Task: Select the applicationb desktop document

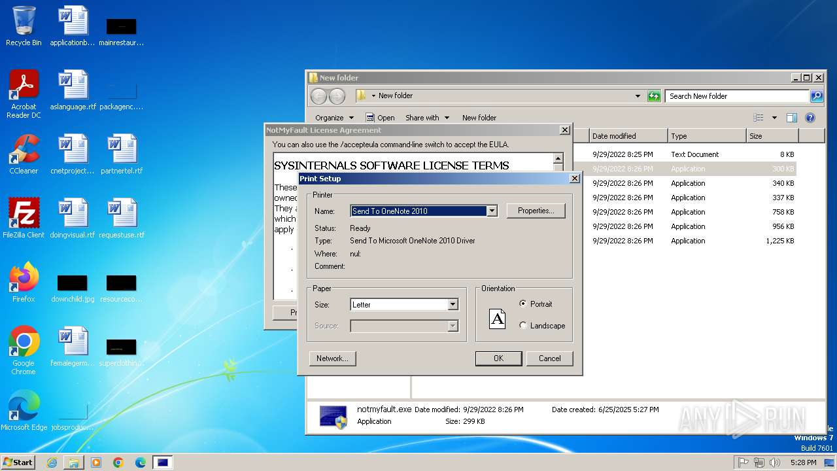Action: tap(73, 26)
